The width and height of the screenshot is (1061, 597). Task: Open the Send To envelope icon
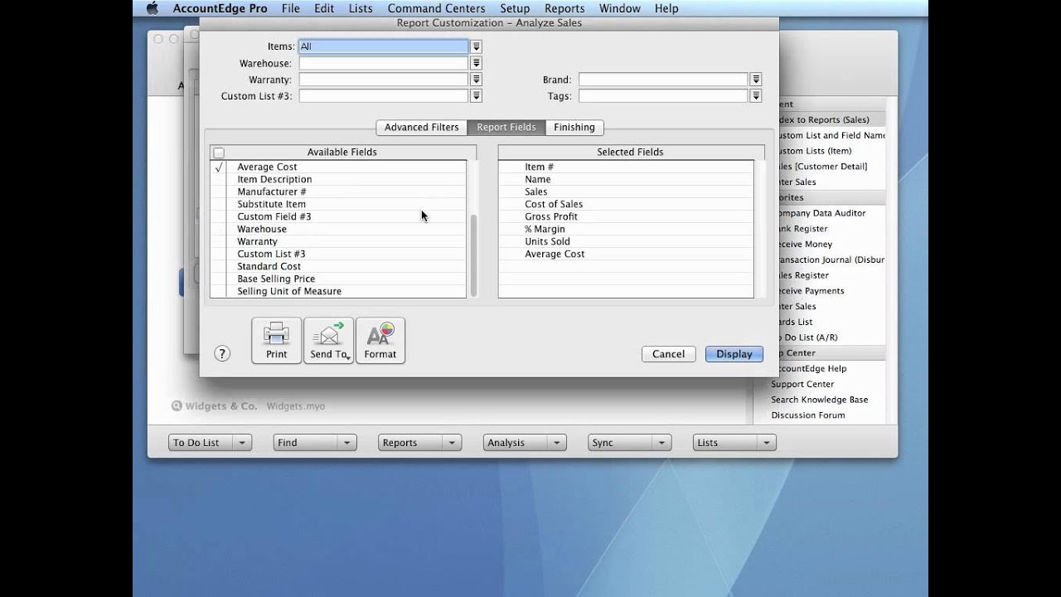328,340
